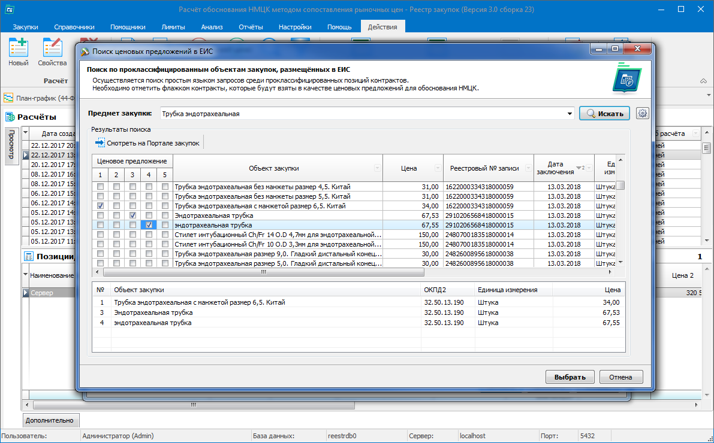Click Смотреть на Портале закупок
The height and width of the screenshot is (443, 714).
pyautogui.click(x=147, y=143)
